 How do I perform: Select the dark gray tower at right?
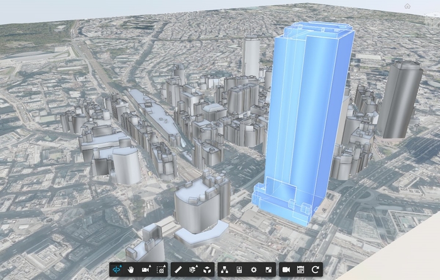[399, 101]
